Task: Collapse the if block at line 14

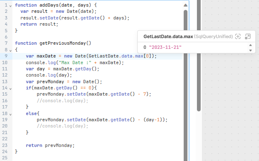Action: pyautogui.click(x=10, y=89)
